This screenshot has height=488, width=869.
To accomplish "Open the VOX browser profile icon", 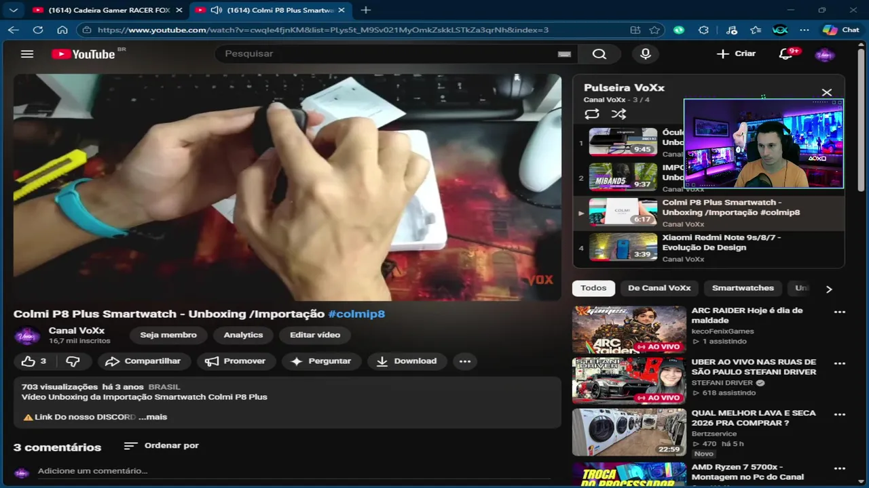I will (x=780, y=30).
